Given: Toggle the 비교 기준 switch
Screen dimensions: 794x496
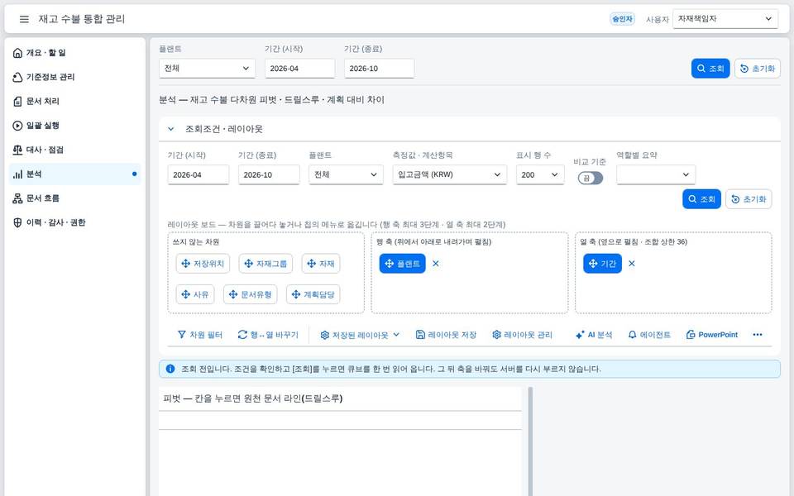Looking at the screenshot, I should (x=591, y=179).
